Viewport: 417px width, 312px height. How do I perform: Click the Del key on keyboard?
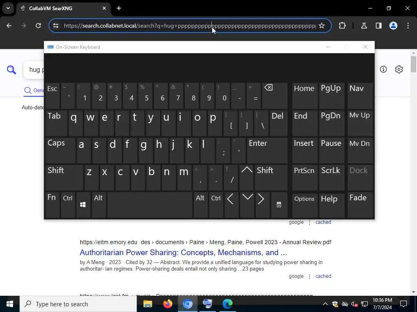279,123
